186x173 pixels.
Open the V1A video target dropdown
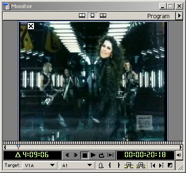point(40,165)
